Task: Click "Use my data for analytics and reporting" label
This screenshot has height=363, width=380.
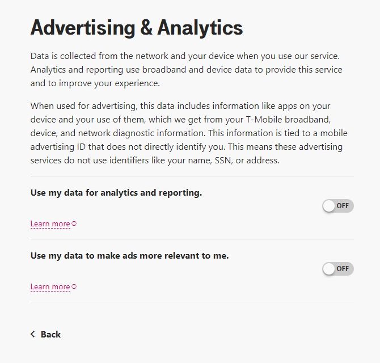Action: 116,193
